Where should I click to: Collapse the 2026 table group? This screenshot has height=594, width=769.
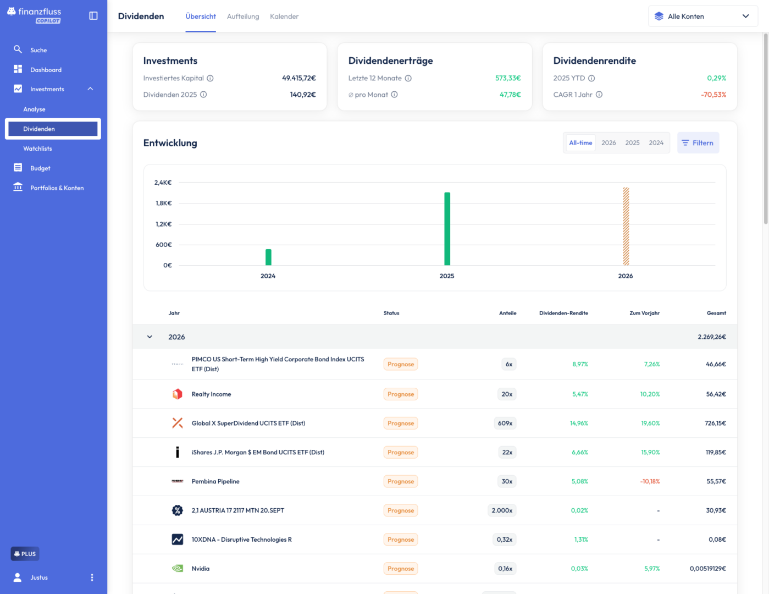coord(150,337)
